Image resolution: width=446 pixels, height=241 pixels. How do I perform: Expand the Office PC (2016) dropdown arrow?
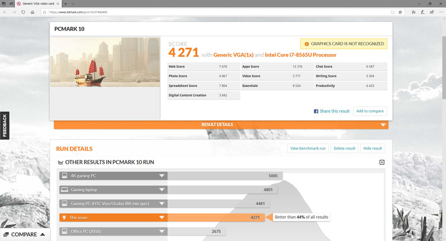[x=162, y=232]
